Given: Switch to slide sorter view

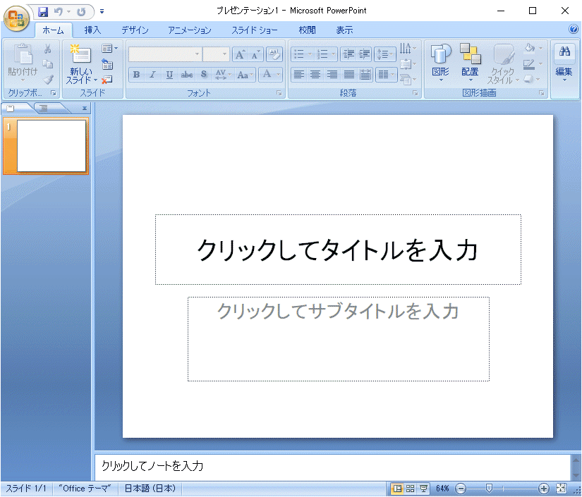Looking at the screenshot, I should click(411, 489).
